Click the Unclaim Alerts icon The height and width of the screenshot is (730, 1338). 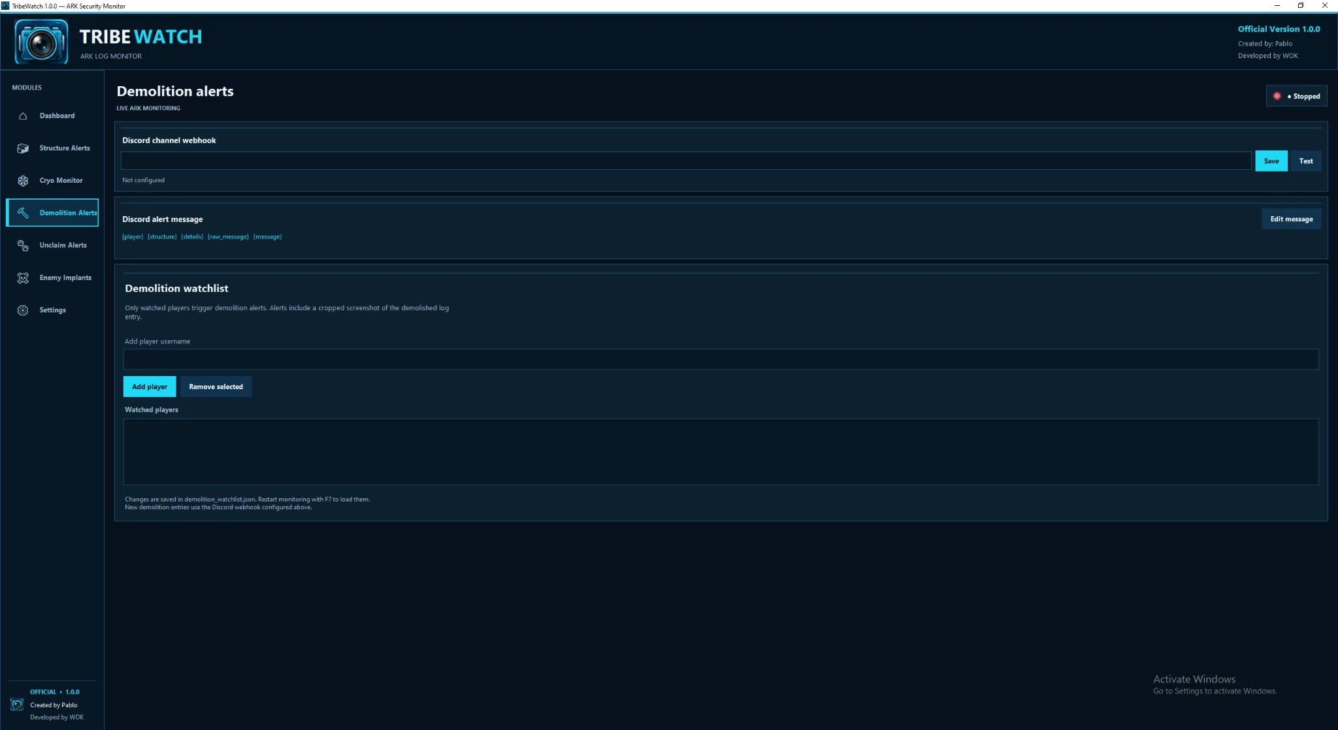(23, 246)
